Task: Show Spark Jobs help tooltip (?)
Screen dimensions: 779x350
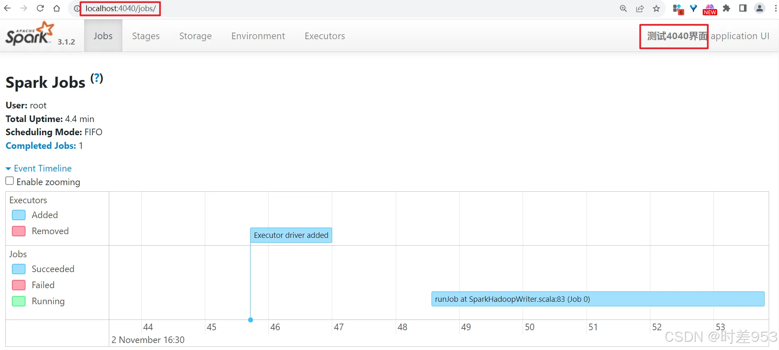Action: coord(97,78)
